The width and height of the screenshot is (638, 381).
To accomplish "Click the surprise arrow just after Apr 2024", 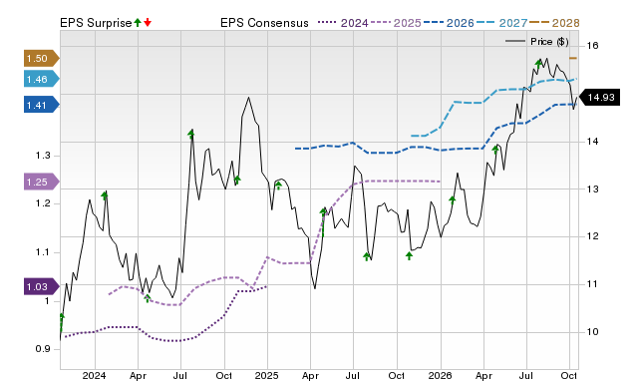I will [x=148, y=298].
